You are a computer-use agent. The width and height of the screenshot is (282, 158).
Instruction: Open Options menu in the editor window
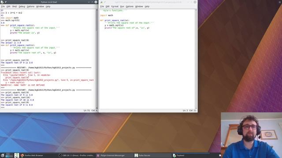[x=130, y=7]
